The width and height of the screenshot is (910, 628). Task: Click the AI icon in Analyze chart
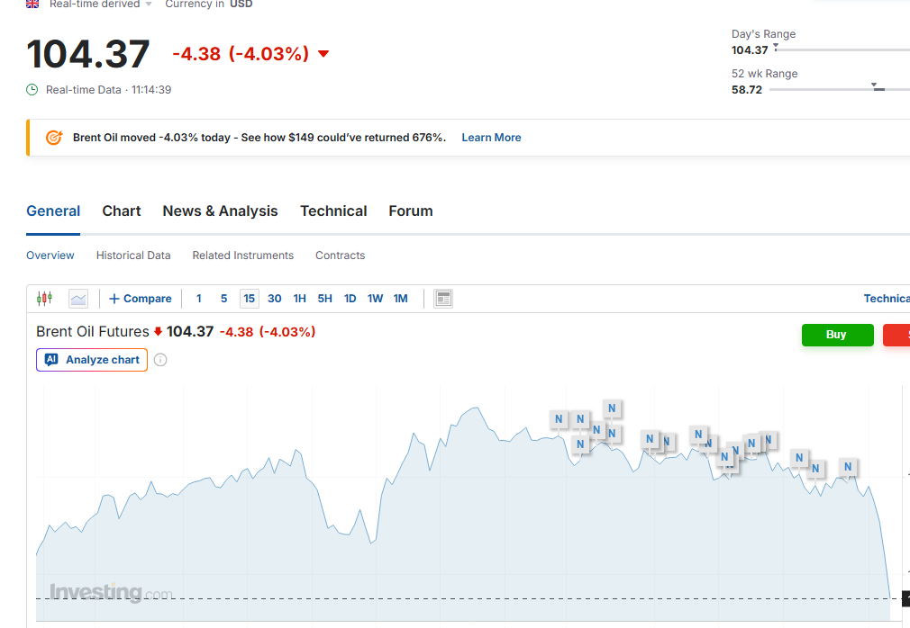tap(51, 360)
